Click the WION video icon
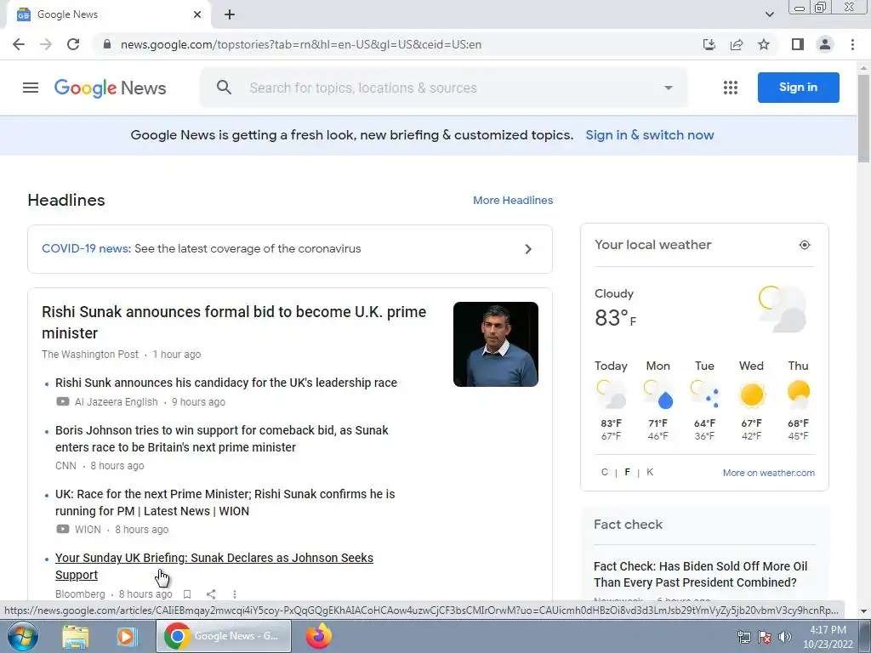Image resolution: width=871 pixels, height=653 pixels. pos(63,529)
